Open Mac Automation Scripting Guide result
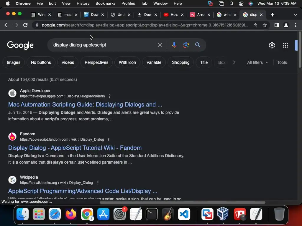This screenshot has height=226, width=302. tap(85, 104)
